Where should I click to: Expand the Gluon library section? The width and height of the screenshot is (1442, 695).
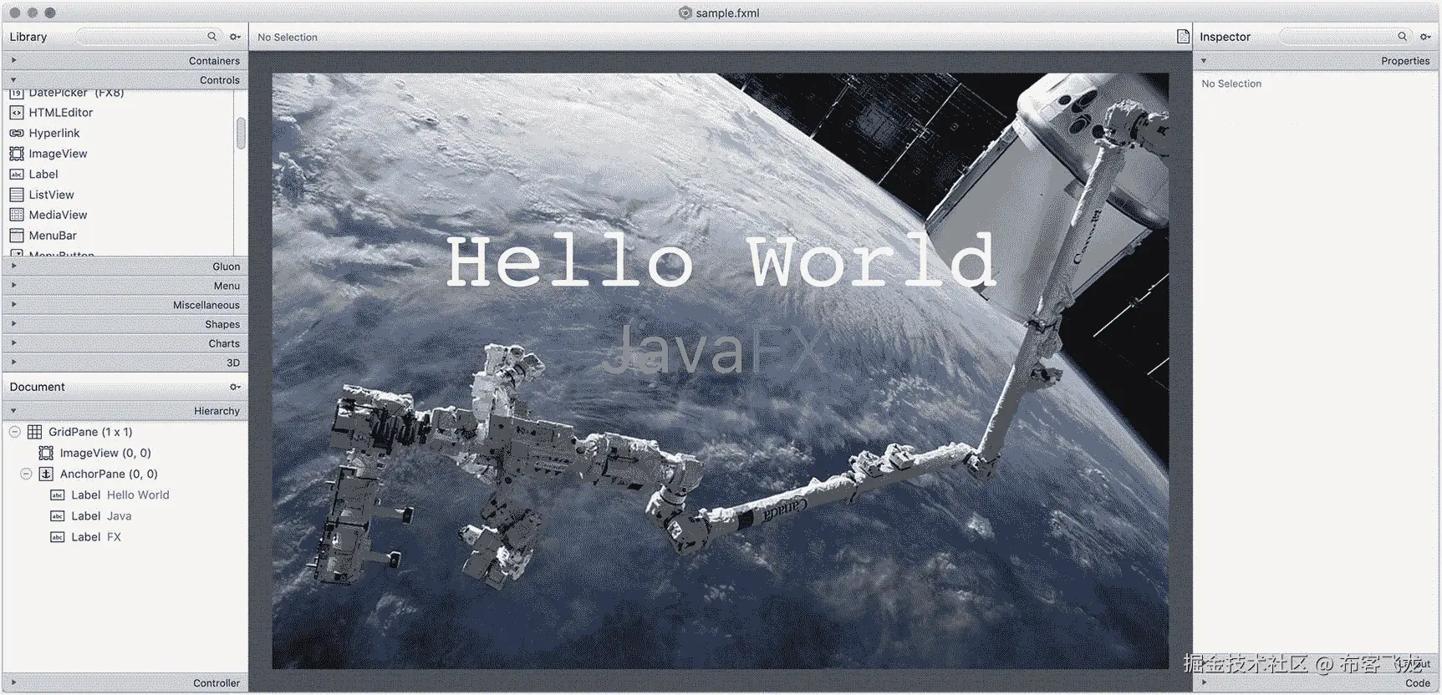tap(13, 266)
